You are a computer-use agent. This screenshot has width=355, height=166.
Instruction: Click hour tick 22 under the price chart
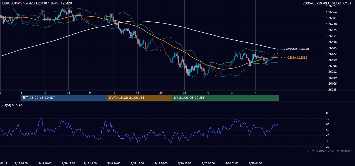184,92
